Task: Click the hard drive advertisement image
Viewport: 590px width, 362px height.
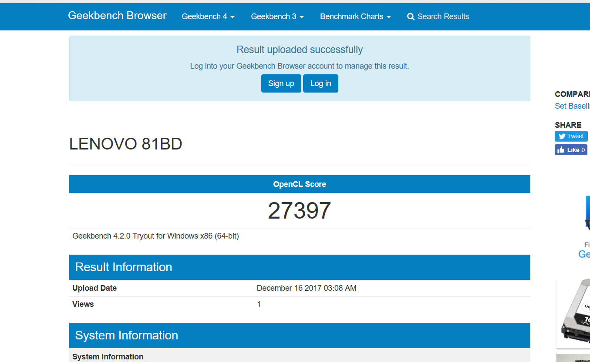Action: coord(573,313)
